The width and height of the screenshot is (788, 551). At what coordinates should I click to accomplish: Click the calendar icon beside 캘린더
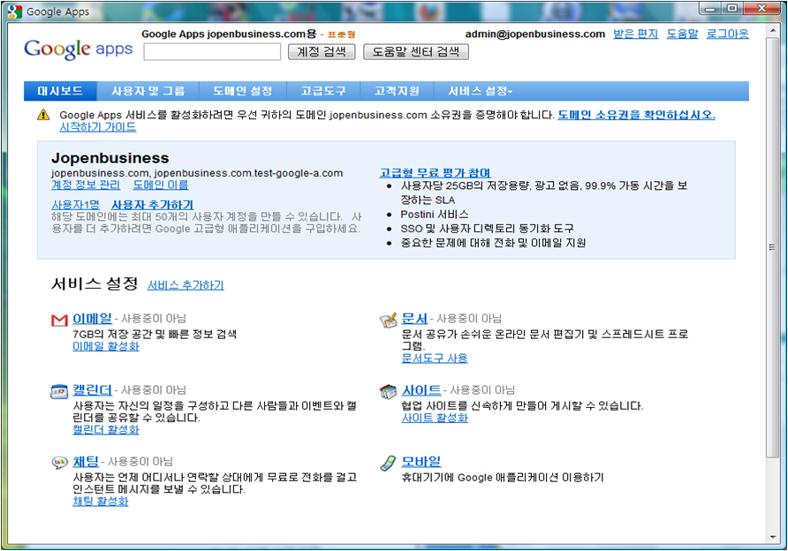click(x=59, y=391)
